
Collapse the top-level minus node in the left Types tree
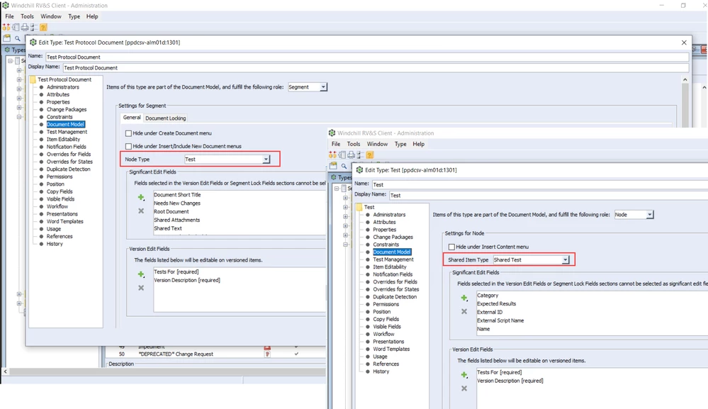(10, 60)
